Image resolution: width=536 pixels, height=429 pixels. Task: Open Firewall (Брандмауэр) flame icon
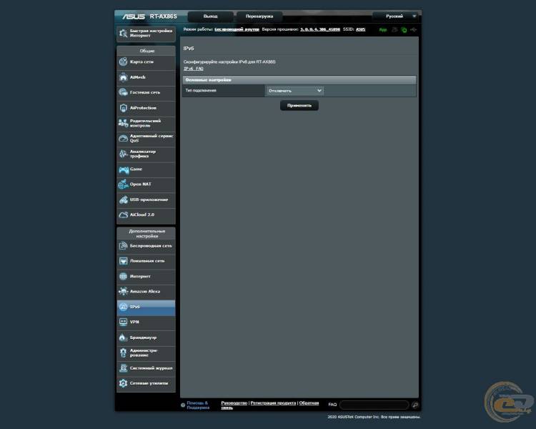123,337
